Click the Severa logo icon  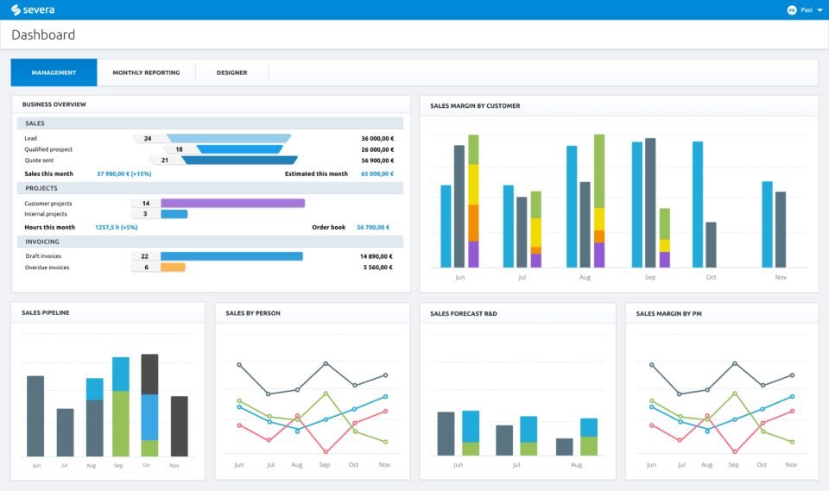click(16, 9)
